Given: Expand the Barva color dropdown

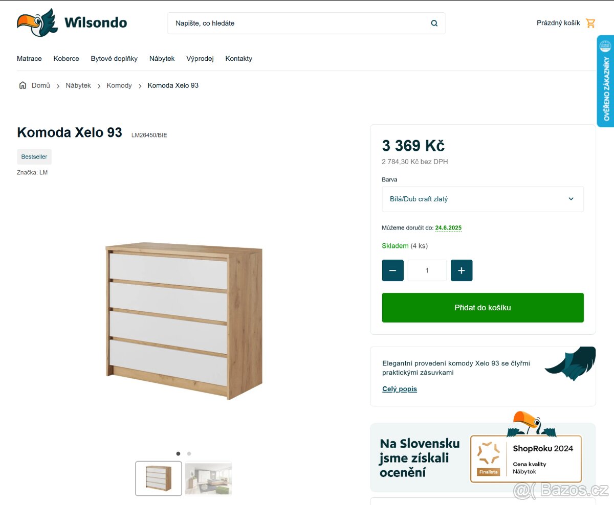Looking at the screenshot, I should pos(483,199).
